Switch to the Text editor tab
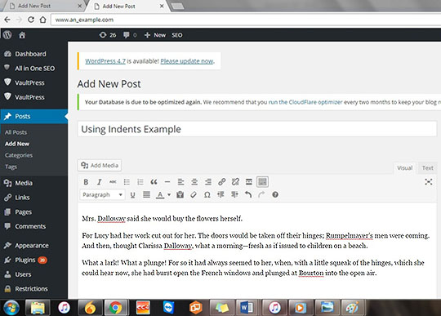Image resolution: width=441 pixels, height=316 pixels. (x=427, y=168)
